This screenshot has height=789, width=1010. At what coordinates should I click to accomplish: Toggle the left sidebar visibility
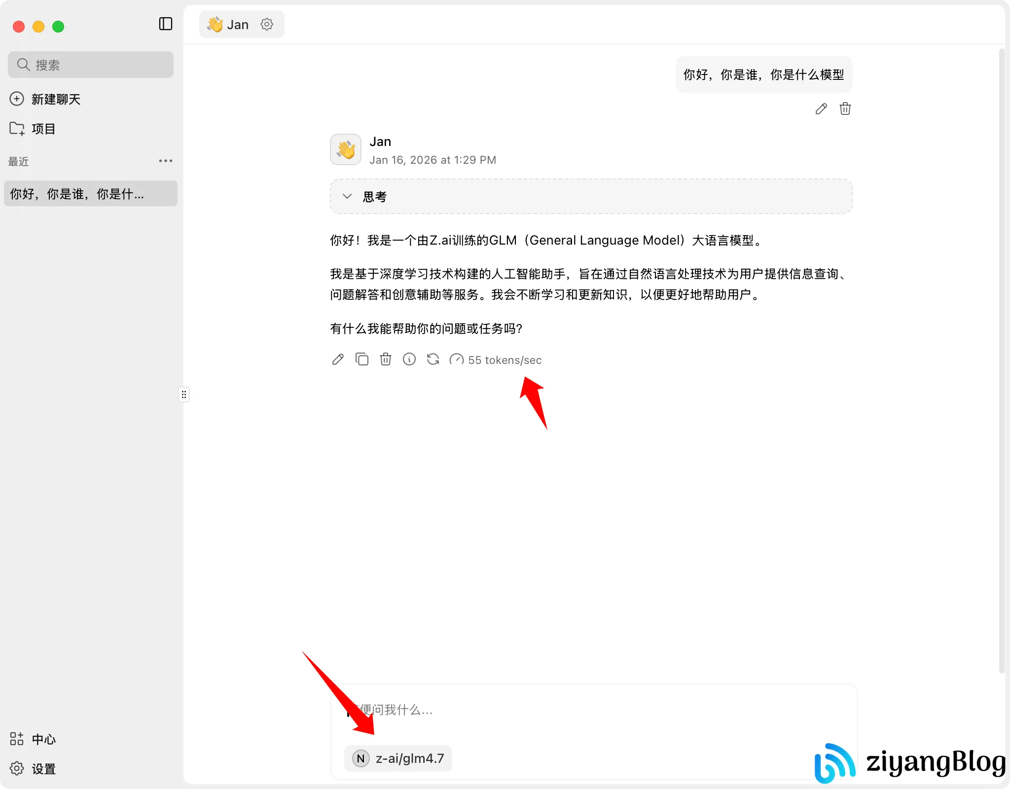(x=165, y=24)
